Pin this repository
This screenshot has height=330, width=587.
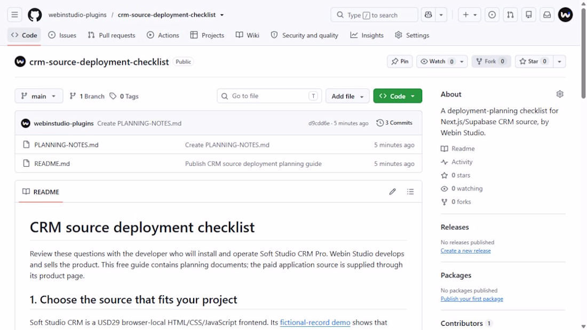[x=400, y=61]
